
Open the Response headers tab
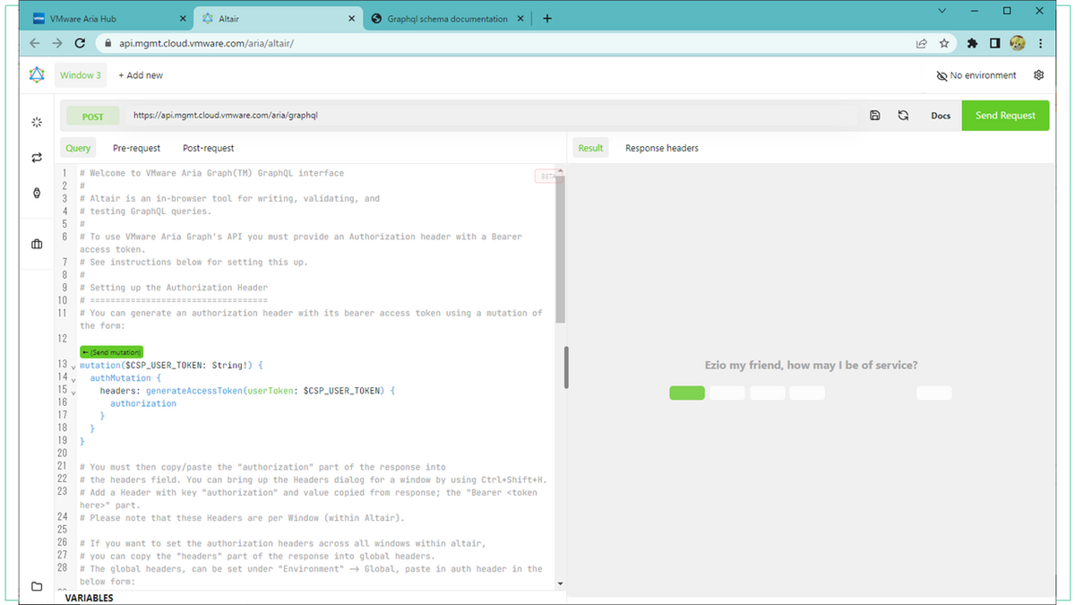coord(662,148)
